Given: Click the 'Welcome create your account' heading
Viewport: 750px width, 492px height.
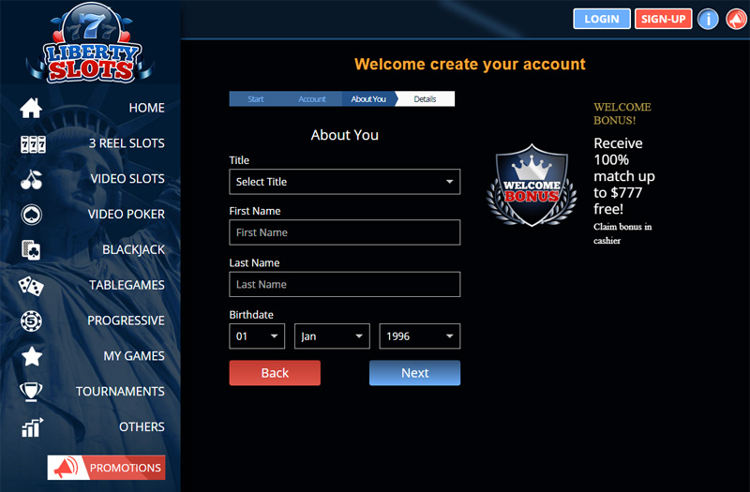Looking at the screenshot, I should [470, 64].
